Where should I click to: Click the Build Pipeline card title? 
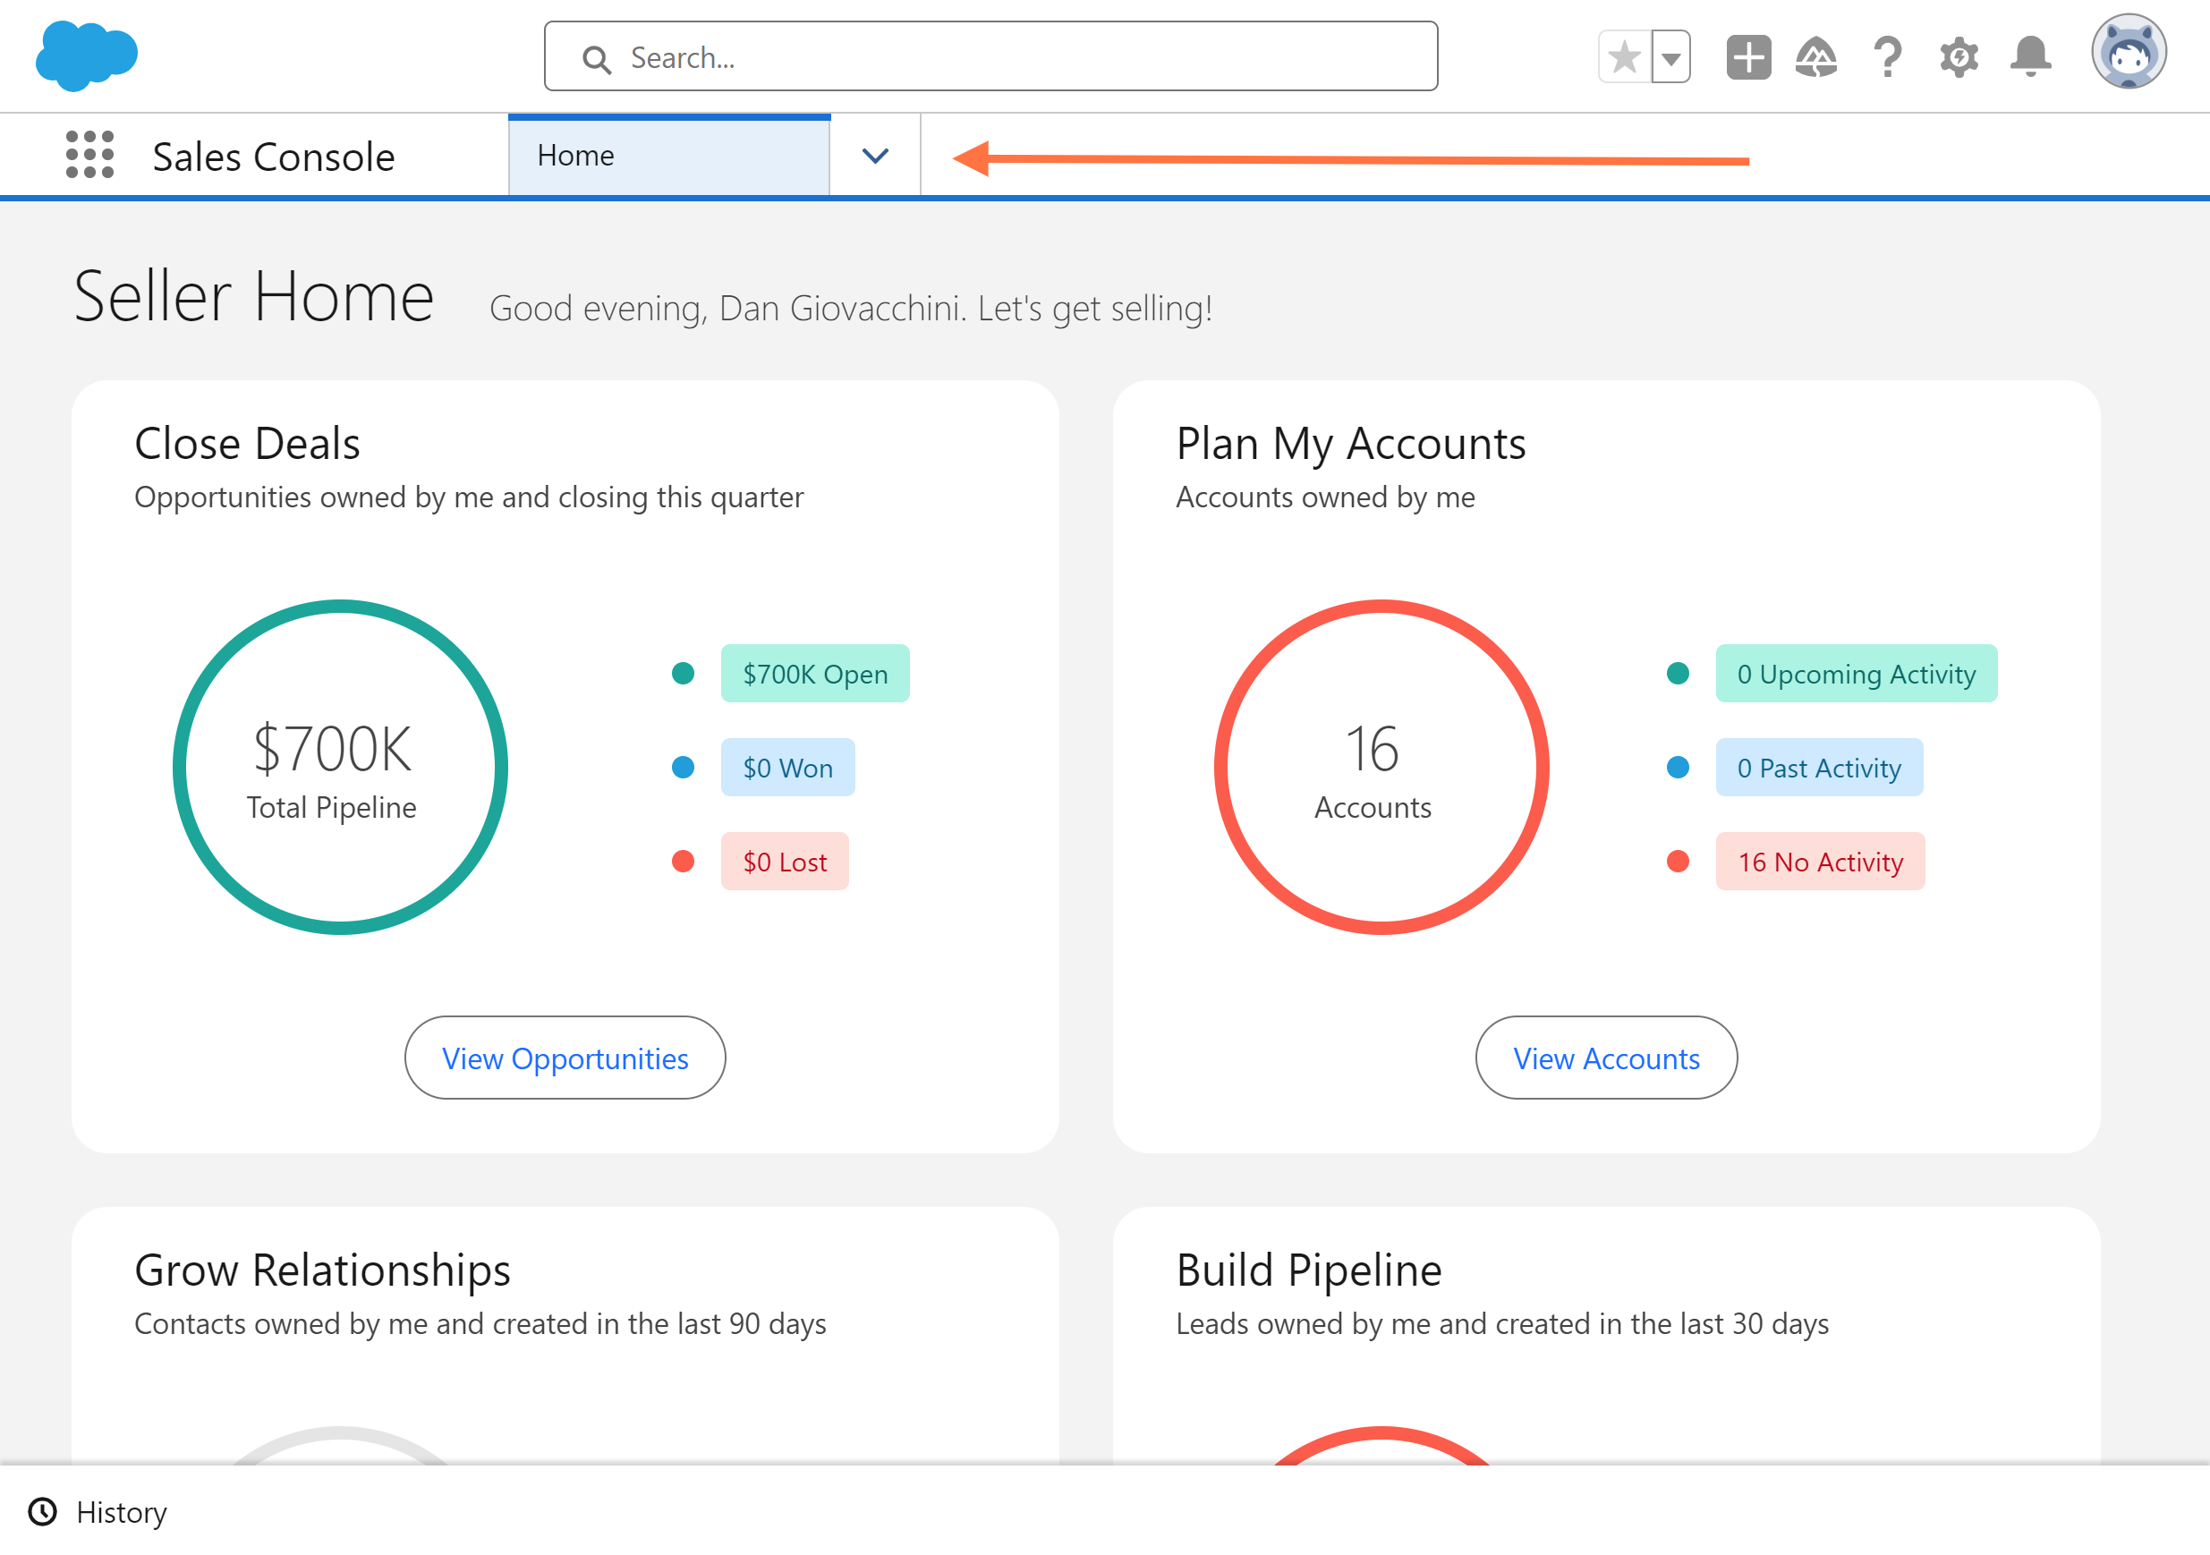pos(1309,1271)
